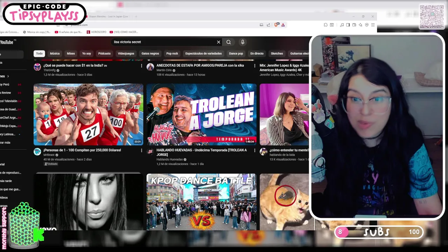Start voice search with the microphone
The image size is (448, 252).
[x=243, y=42]
